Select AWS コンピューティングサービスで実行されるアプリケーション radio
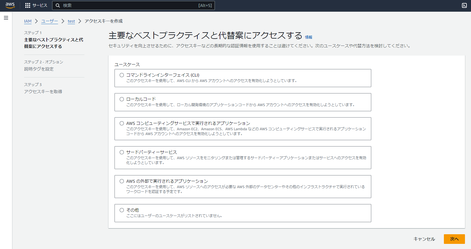This screenshot has height=249, width=471. pyautogui.click(x=122, y=123)
